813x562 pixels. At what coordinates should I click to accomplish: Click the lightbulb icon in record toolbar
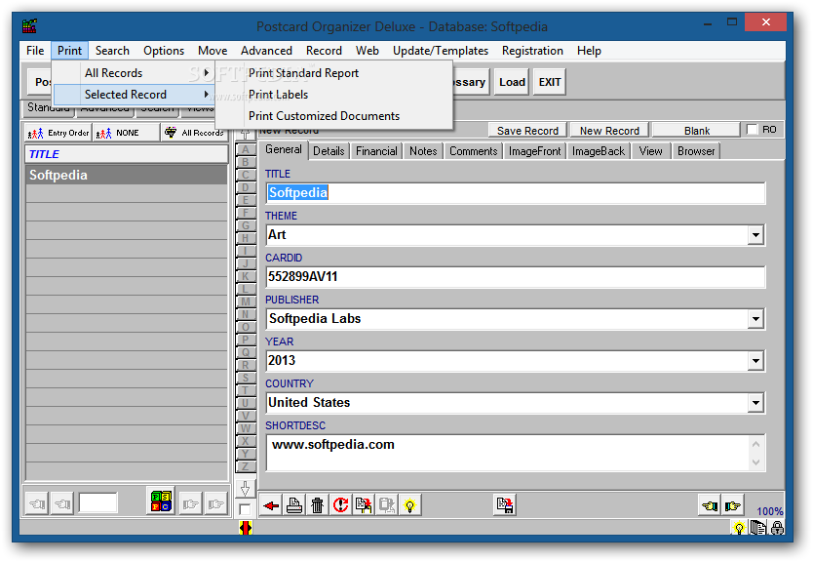coord(409,504)
